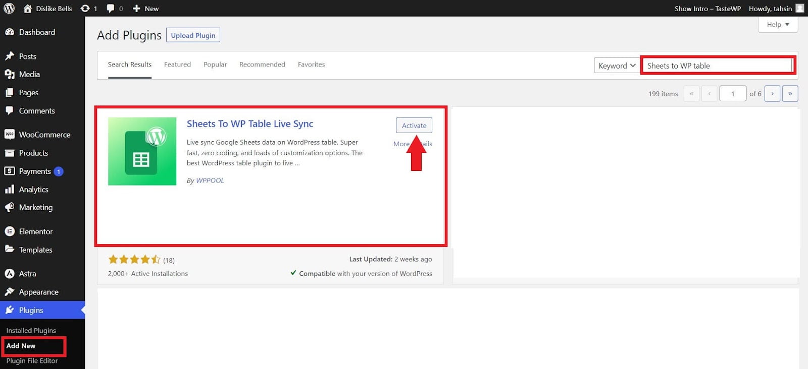Click the Add Plugins page heading
The width and height of the screenshot is (808, 369).
click(x=129, y=35)
